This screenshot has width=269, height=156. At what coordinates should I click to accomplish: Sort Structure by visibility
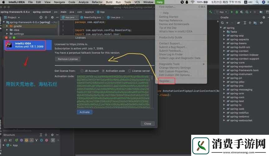tap(5, 140)
